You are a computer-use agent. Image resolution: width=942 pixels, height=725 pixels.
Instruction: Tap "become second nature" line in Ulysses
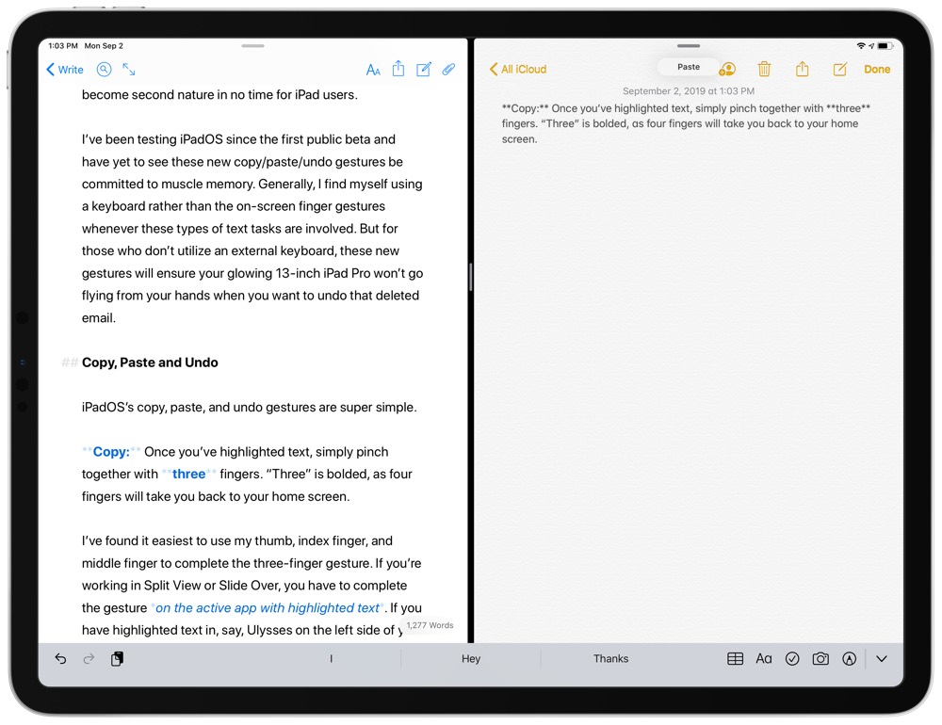pyautogui.click(x=219, y=95)
